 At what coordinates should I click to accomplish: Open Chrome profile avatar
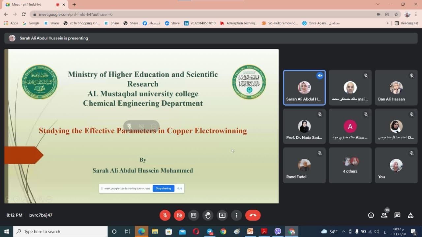[407, 14]
